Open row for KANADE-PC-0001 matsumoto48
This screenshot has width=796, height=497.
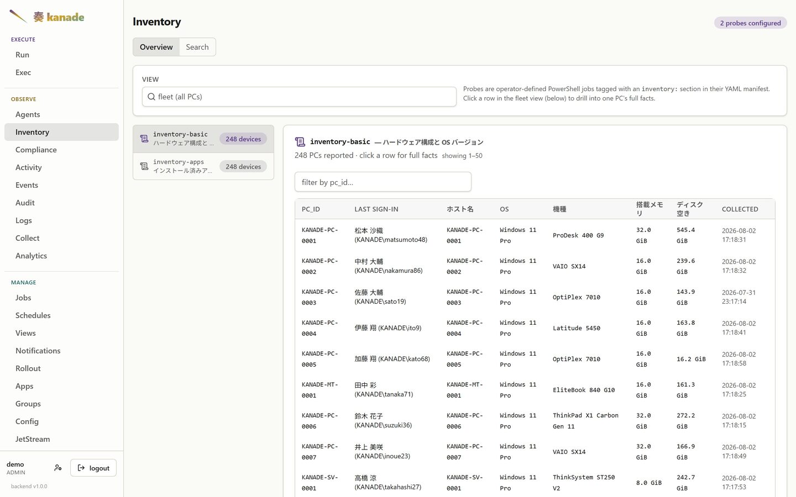(535, 235)
